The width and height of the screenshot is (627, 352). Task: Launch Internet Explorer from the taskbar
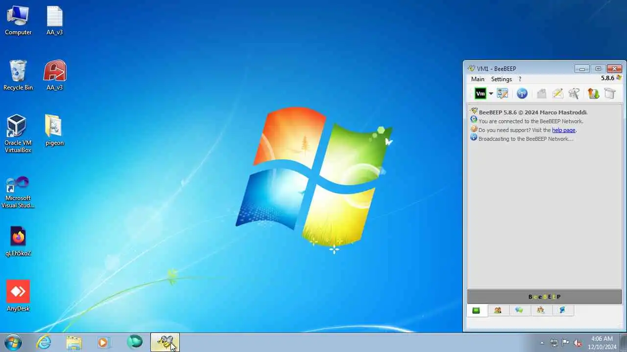[44, 342]
